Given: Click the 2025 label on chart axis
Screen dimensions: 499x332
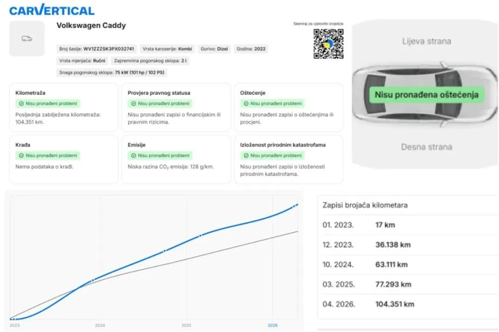Looking at the screenshot, I should tap(186, 325).
